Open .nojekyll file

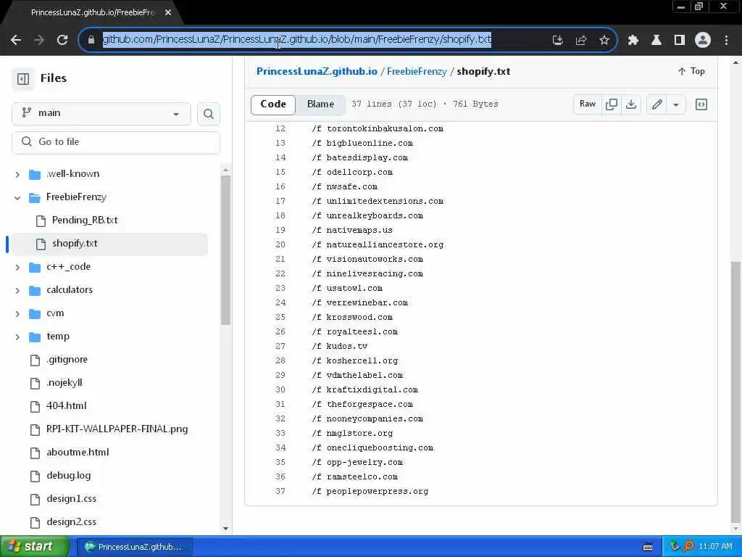(x=64, y=383)
